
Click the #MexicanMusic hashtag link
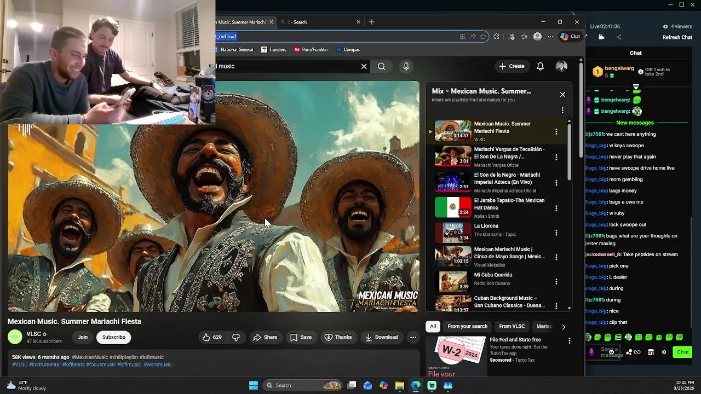click(90, 357)
